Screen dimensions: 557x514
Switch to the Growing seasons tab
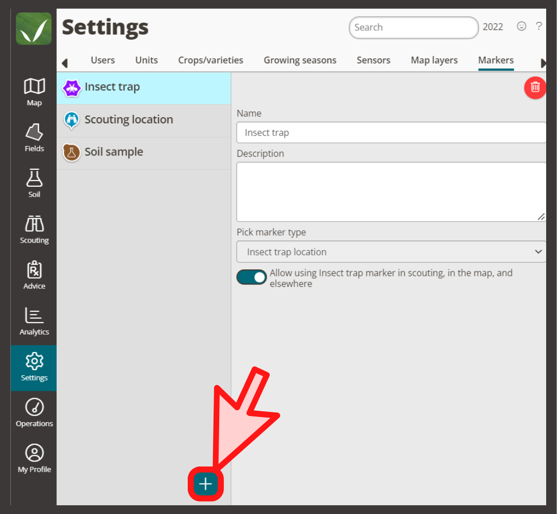tap(300, 60)
